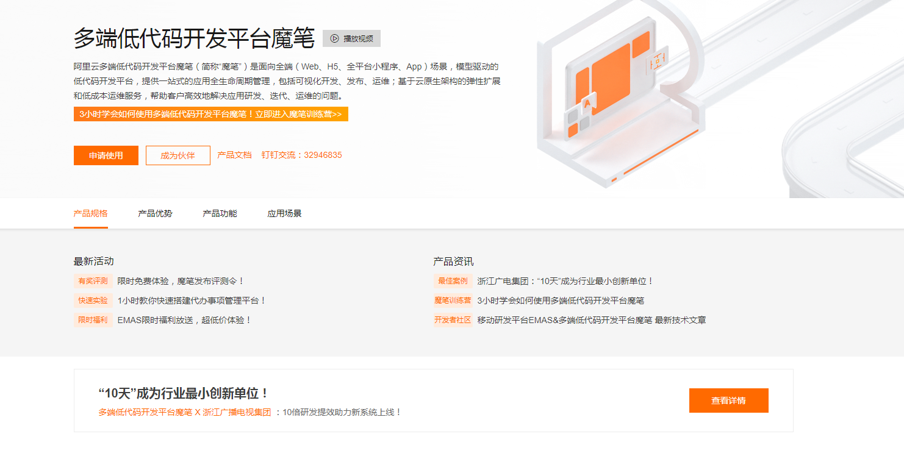Switch to the 产品优势 tab
Screen dimensions: 904x470
156,213
